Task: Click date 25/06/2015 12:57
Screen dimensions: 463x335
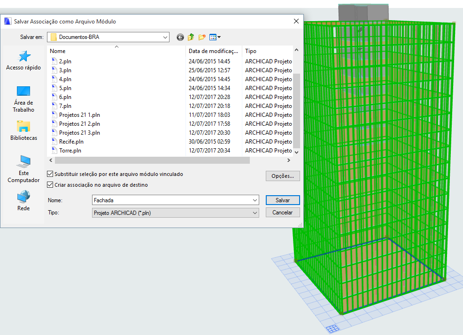Action: pyautogui.click(x=209, y=70)
